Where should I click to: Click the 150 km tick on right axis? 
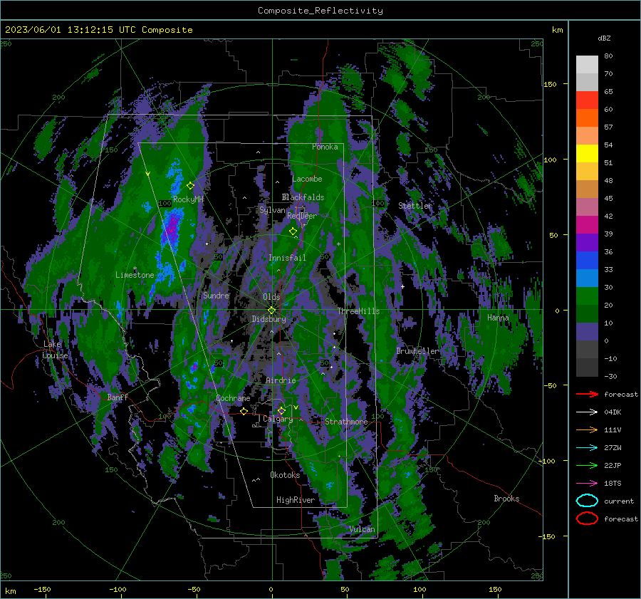click(x=551, y=84)
